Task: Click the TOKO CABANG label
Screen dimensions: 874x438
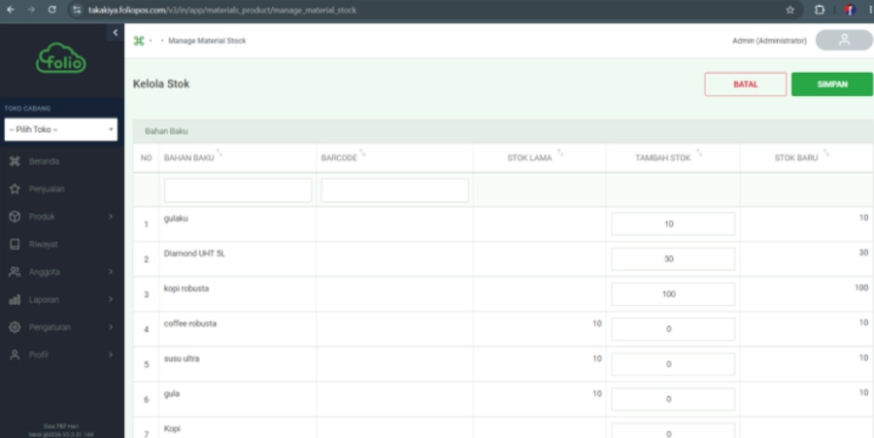Action: [27, 109]
